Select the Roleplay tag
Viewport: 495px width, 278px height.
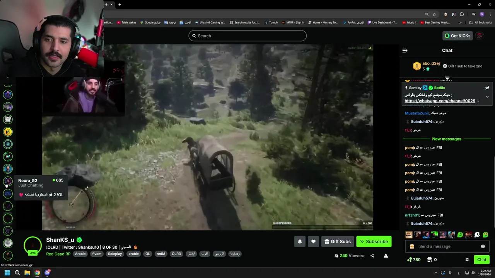(x=115, y=254)
